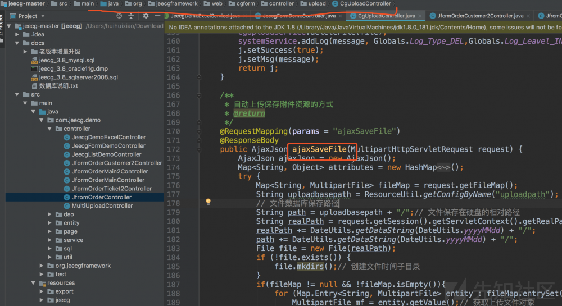The height and width of the screenshot is (306, 562).
Task: Click the jeecg_3.8_oracle11g.dmp file icon
Action: 34,68
